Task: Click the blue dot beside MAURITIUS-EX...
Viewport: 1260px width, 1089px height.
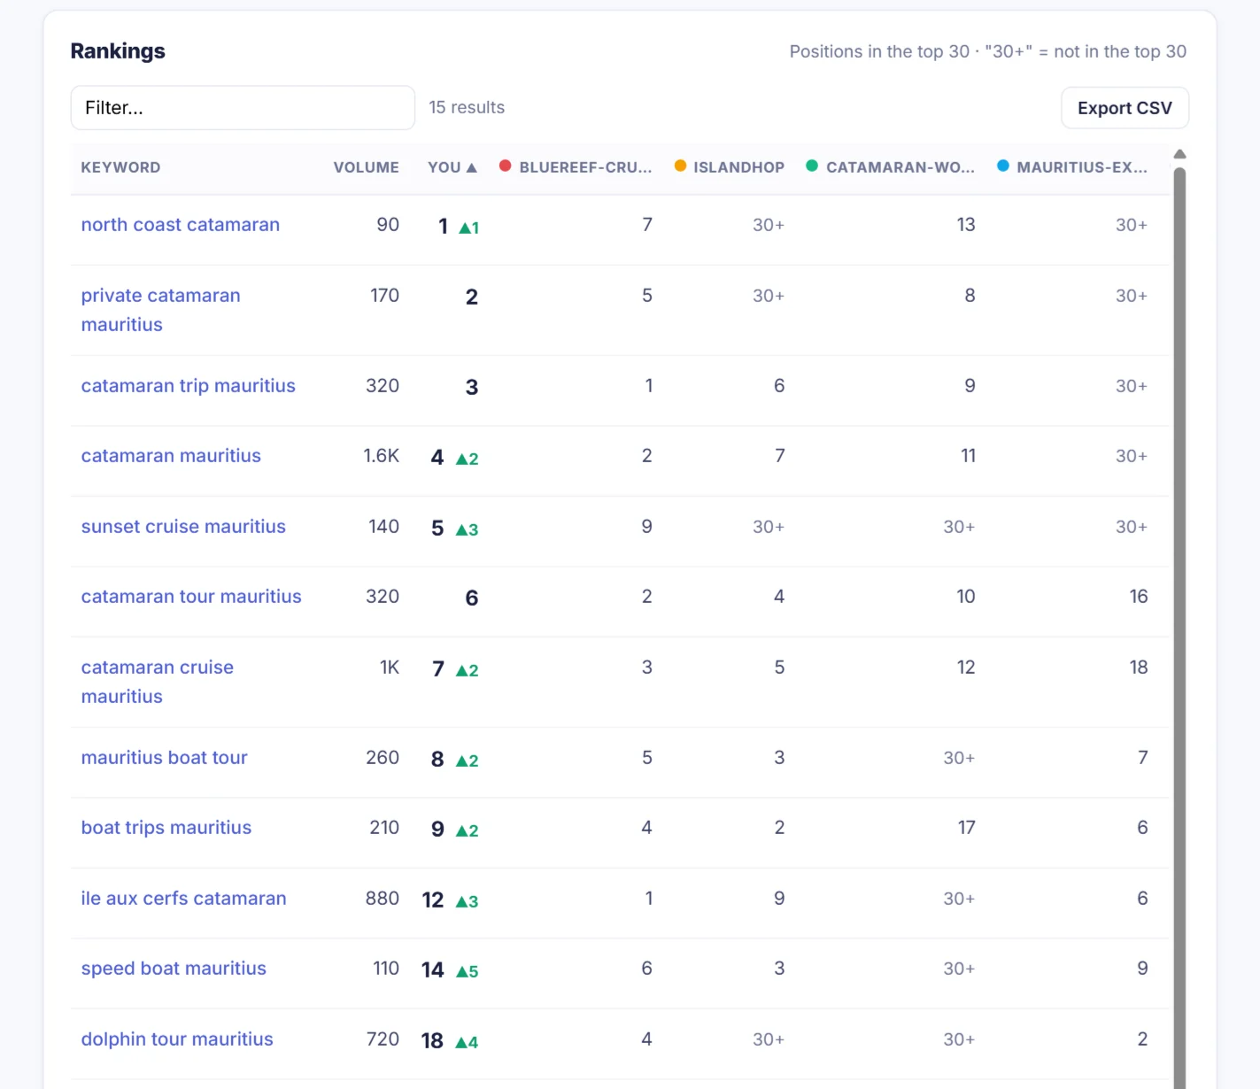Action: click(1003, 166)
